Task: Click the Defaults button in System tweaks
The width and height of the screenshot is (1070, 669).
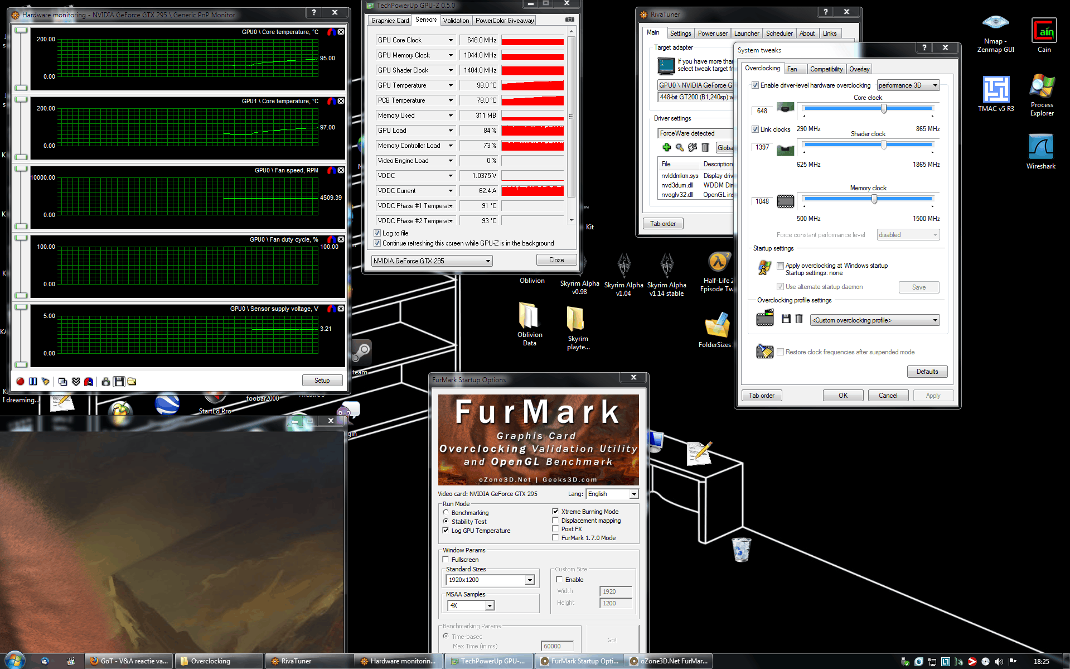Action: click(x=927, y=372)
